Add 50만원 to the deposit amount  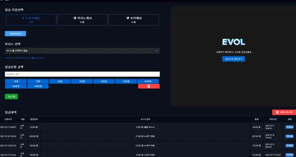104,81
